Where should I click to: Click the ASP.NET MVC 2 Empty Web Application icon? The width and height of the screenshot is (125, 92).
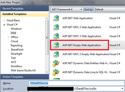pos(56,54)
